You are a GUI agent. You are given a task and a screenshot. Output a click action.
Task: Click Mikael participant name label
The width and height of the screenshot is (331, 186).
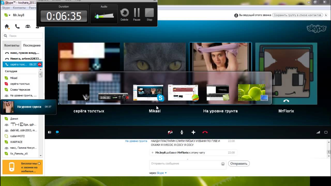[155, 111]
